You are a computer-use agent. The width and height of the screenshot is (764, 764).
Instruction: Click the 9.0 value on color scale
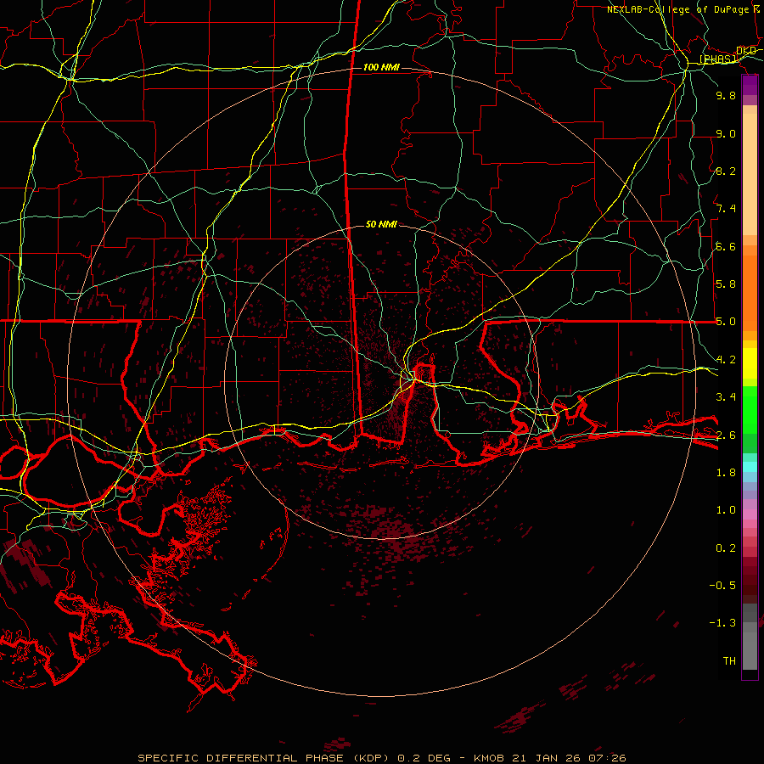click(726, 133)
